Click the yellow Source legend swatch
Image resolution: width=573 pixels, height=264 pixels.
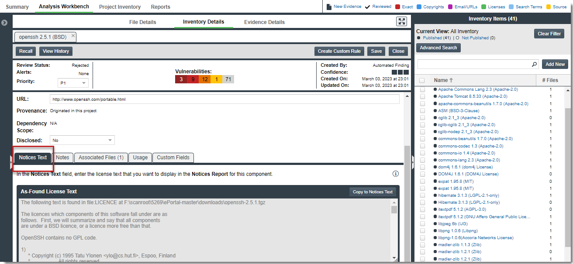pos(548,7)
